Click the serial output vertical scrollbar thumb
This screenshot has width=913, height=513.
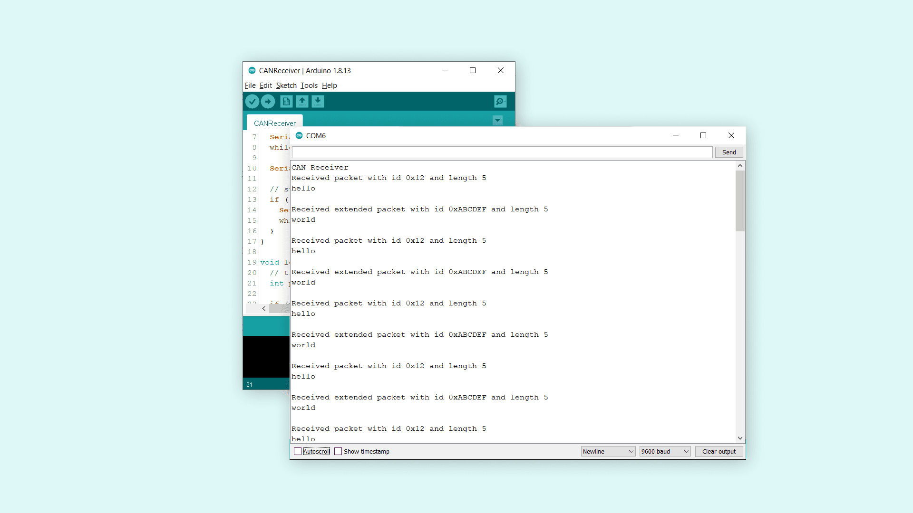coord(740,201)
